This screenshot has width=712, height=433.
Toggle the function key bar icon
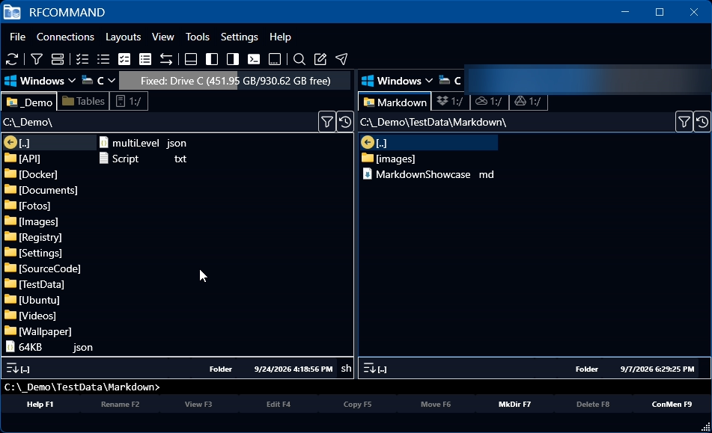pyautogui.click(x=275, y=59)
